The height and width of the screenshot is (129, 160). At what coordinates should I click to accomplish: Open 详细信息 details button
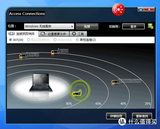coord(116,116)
